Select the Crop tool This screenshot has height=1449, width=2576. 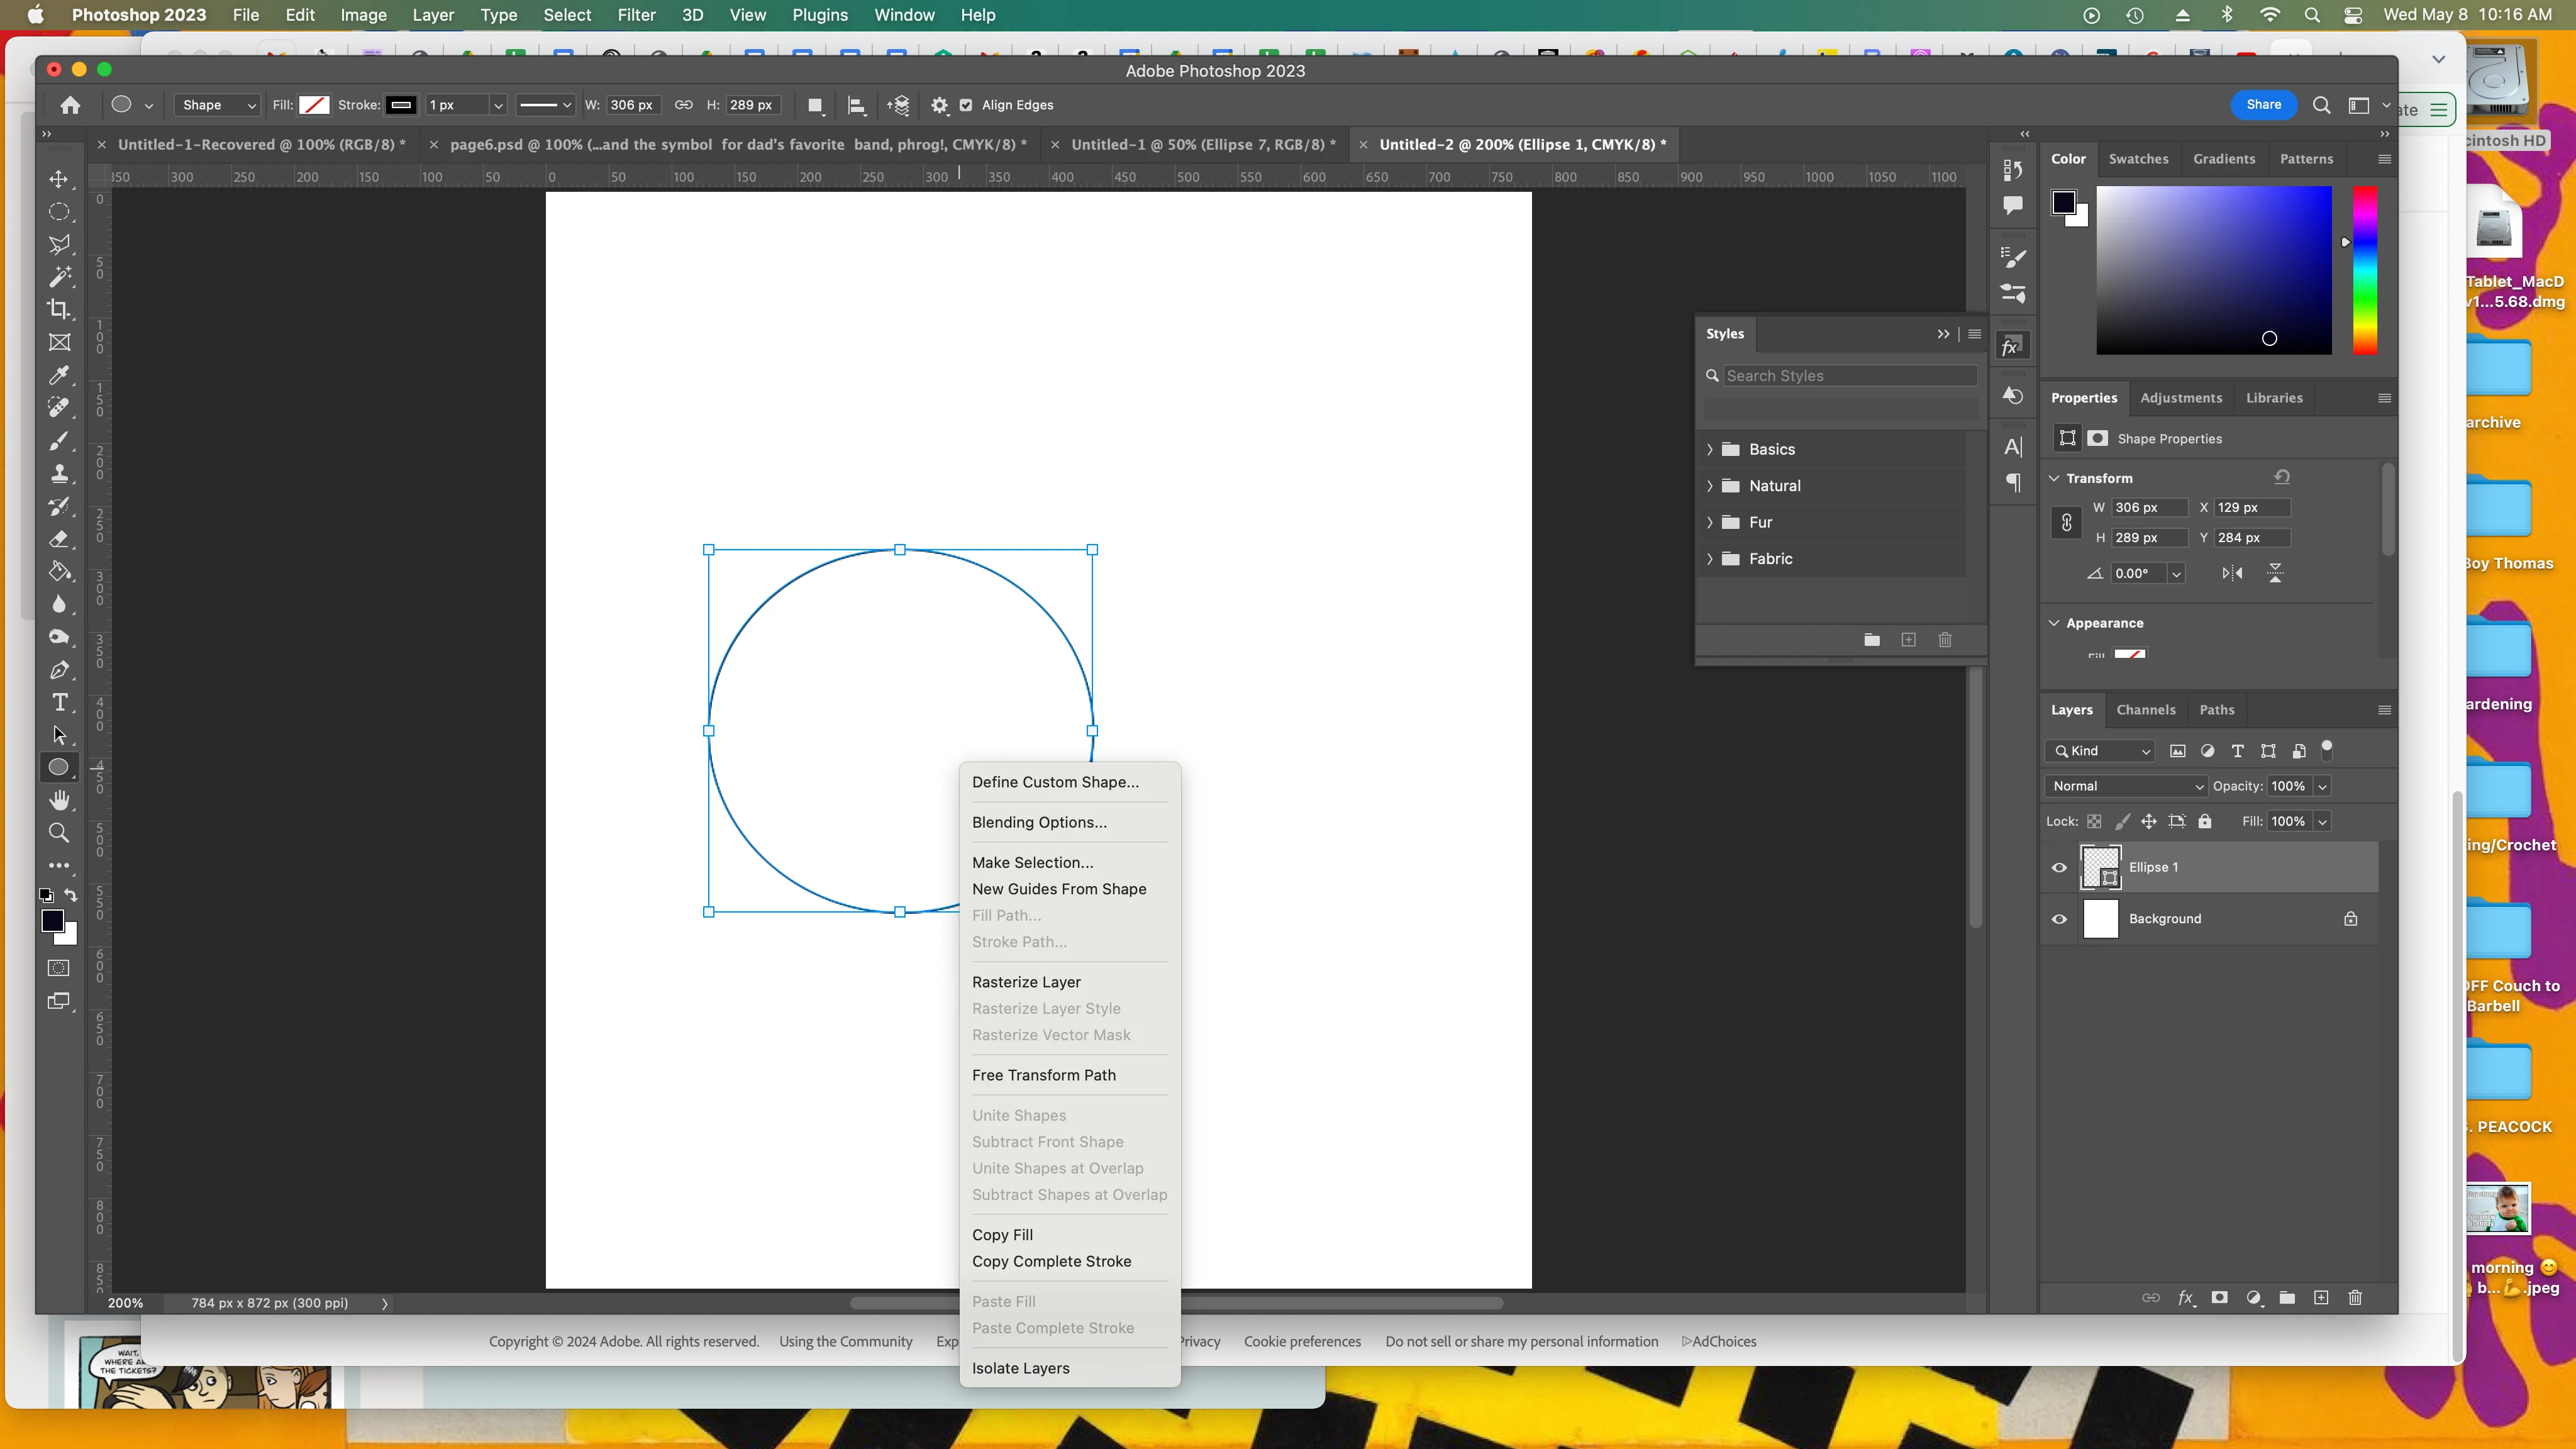(x=59, y=309)
